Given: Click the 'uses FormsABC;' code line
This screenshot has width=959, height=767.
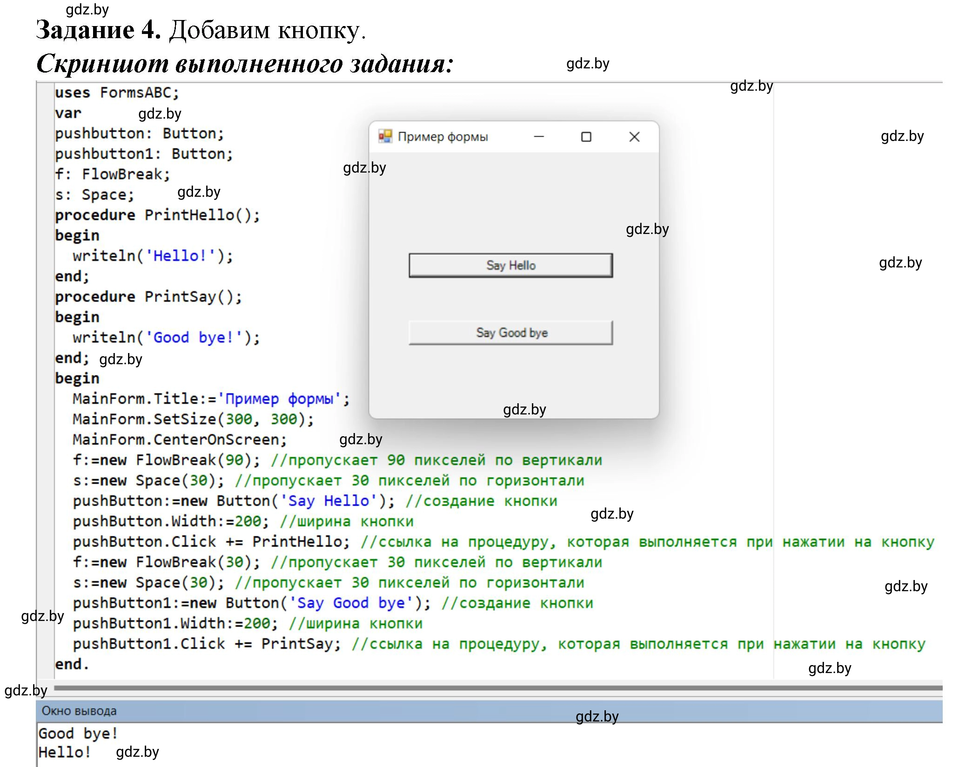Looking at the screenshot, I should click(117, 93).
